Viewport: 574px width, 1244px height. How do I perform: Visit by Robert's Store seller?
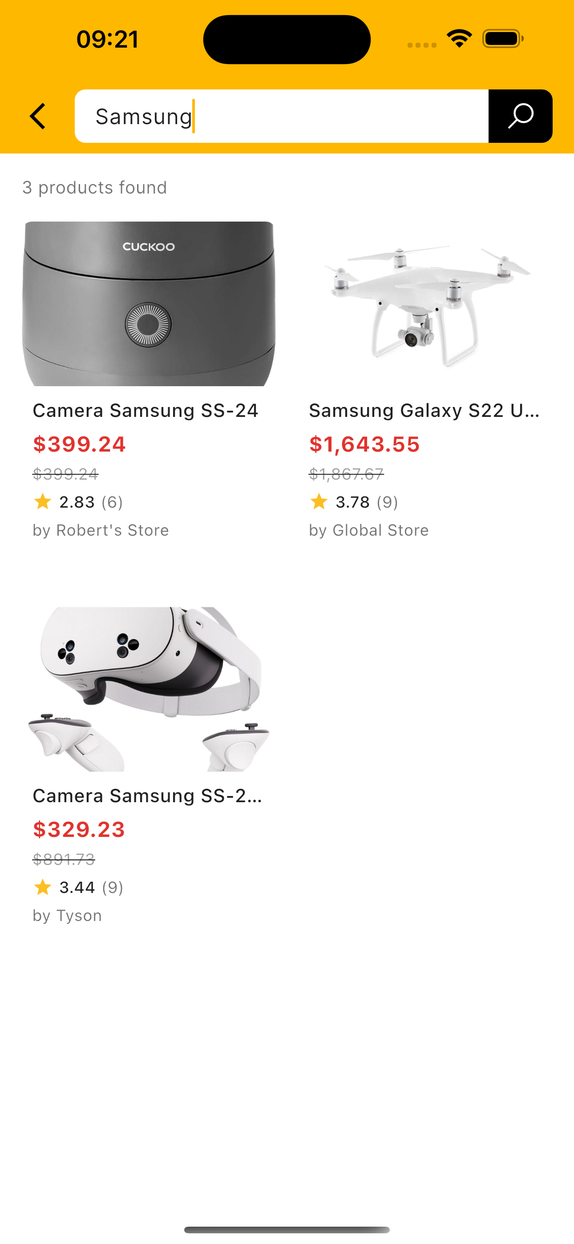point(101,530)
